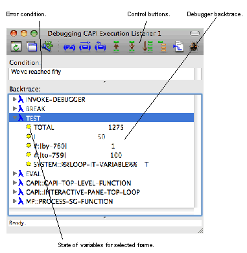Select the |to-759| variable row
The width and height of the screenshot is (247, 253).
101,155
